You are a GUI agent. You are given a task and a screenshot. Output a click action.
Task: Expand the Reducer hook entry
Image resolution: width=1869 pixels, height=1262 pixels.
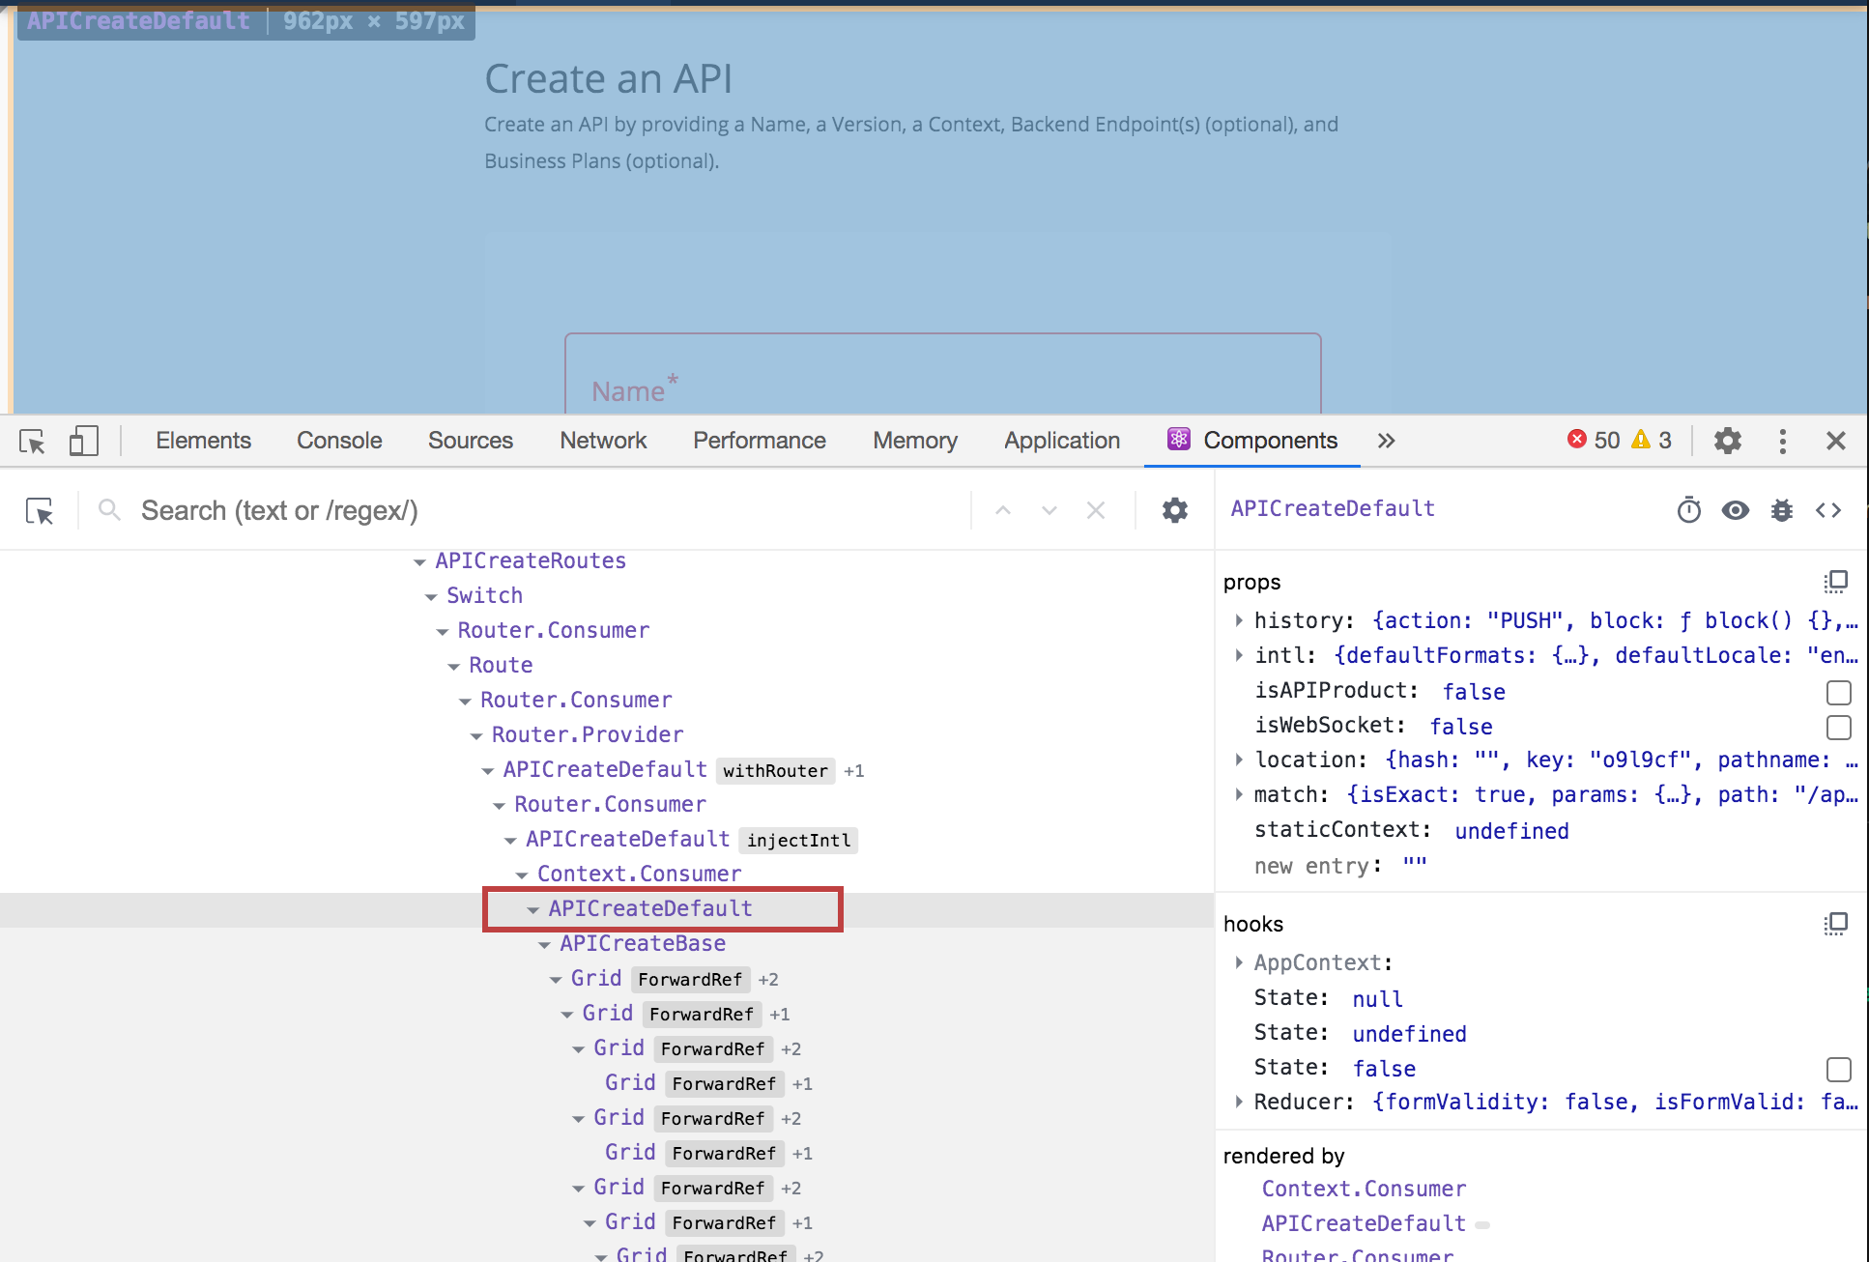tap(1240, 1102)
